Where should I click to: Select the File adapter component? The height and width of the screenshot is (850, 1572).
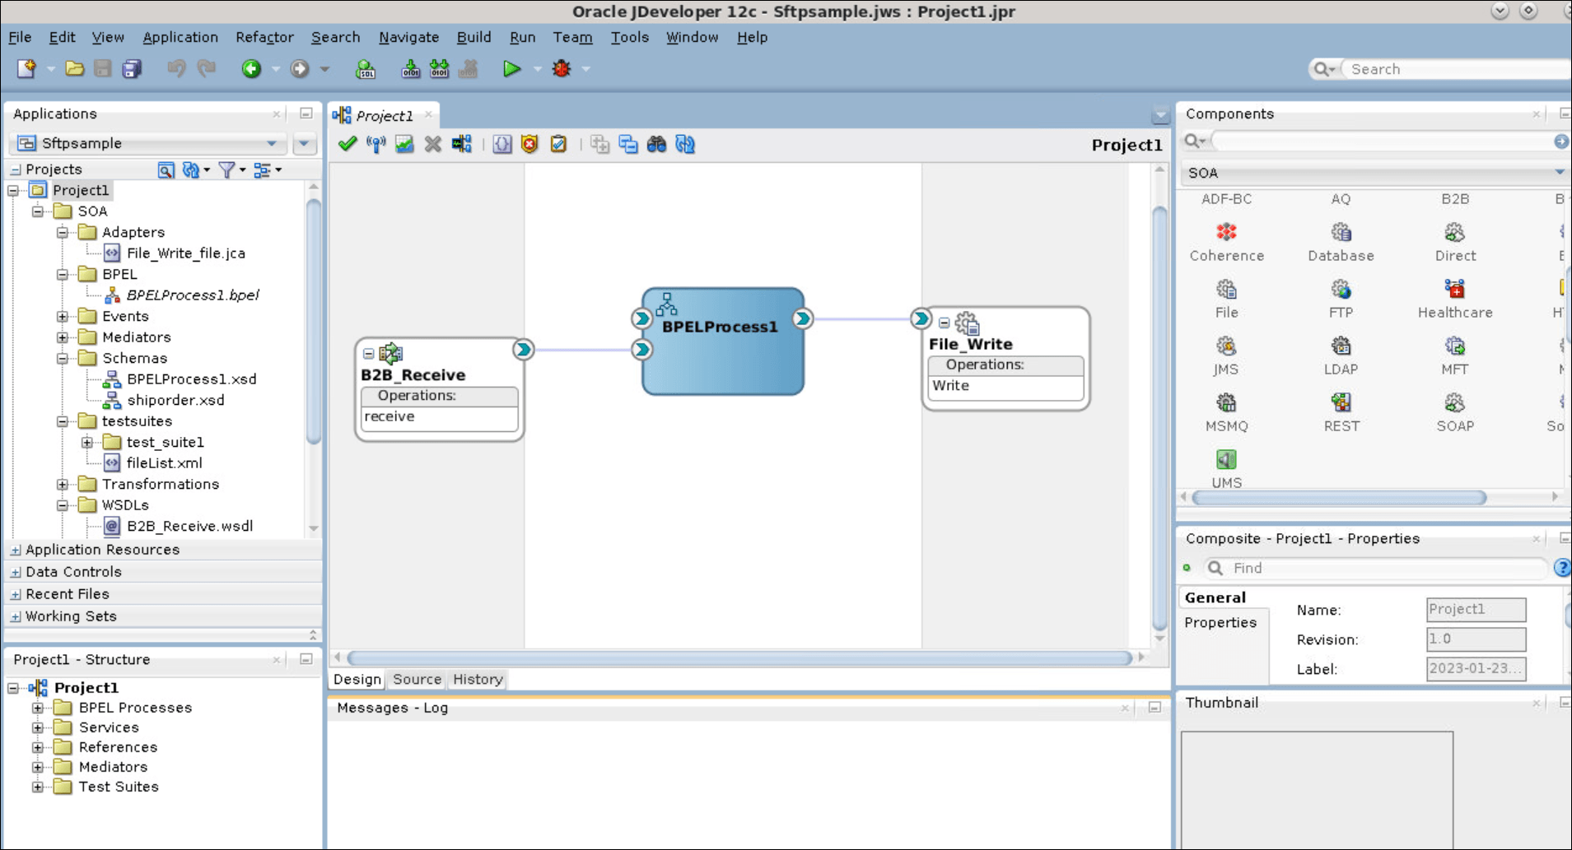(x=1227, y=299)
